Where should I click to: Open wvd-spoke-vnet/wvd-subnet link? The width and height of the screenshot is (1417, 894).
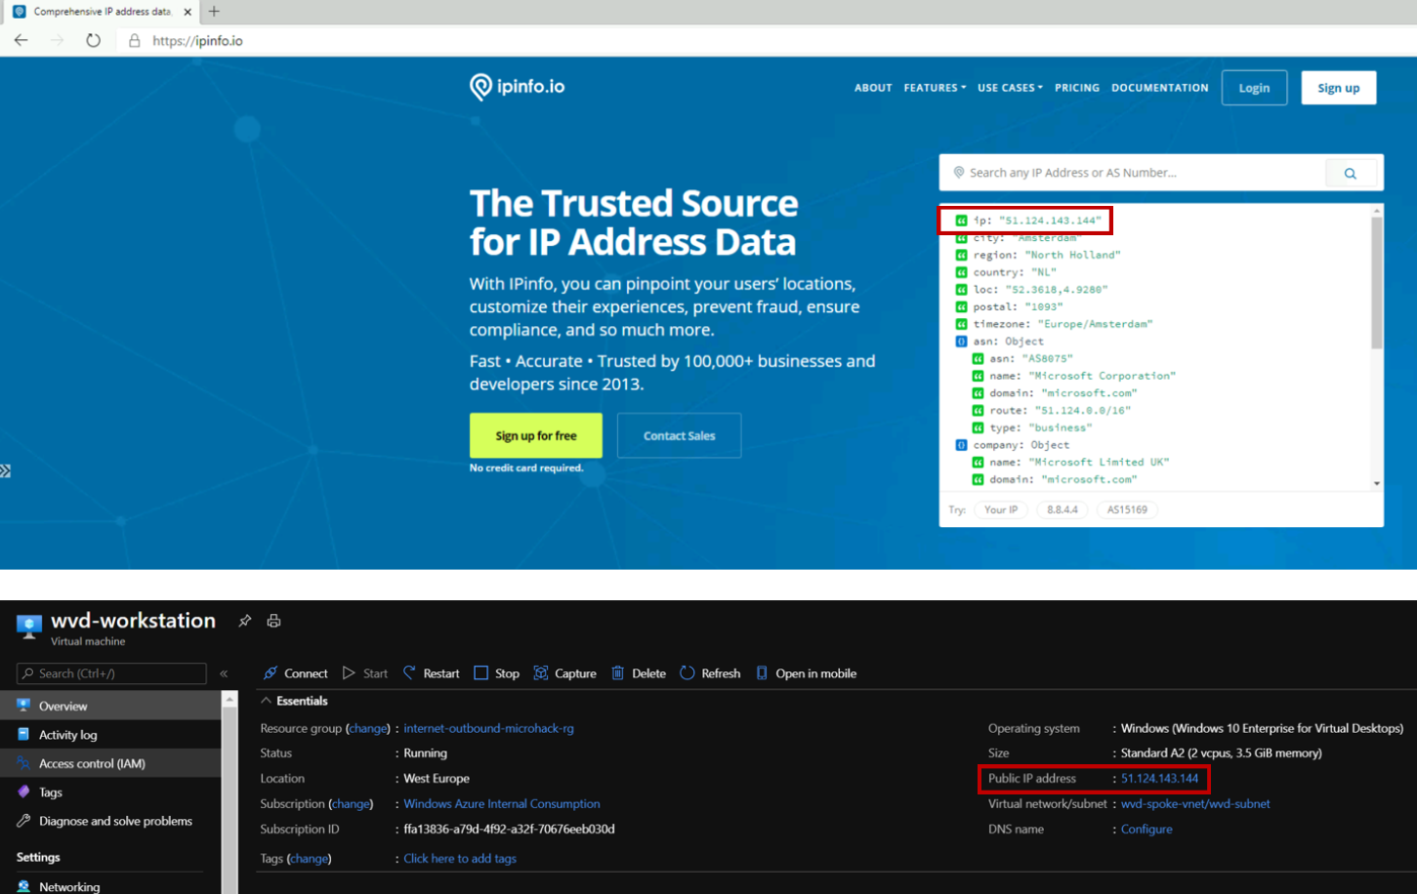1195,804
